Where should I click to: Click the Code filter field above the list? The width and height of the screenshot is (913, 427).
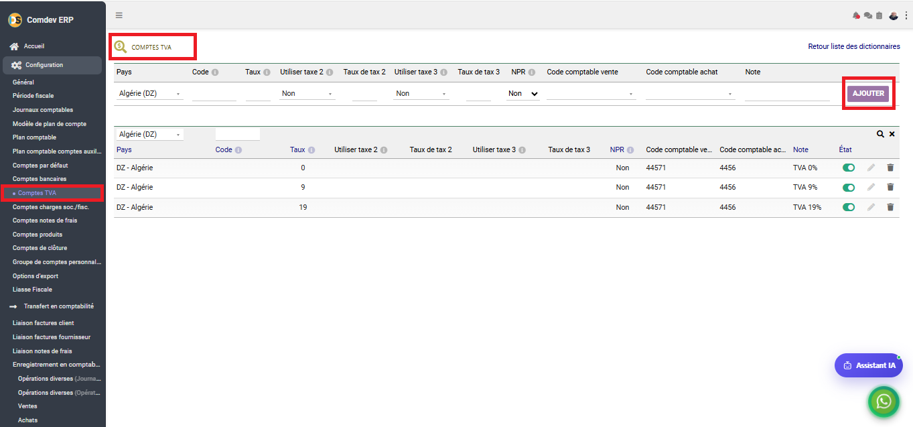tap(238, 134)
